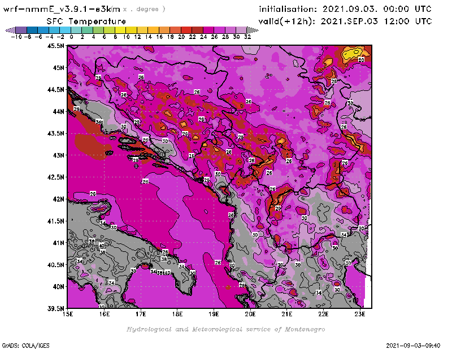The width and height of the screenshot is (452, 349).
Task: Click the latitude label '41.5N'
Action: [56, 221]
